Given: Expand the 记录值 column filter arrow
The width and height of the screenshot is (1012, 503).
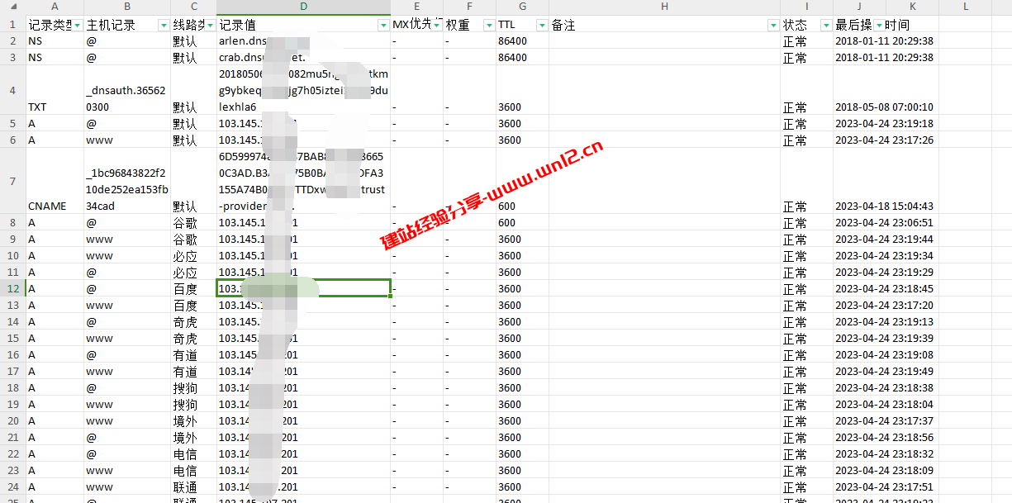Looking at the screenshot, I should [383, 26].
